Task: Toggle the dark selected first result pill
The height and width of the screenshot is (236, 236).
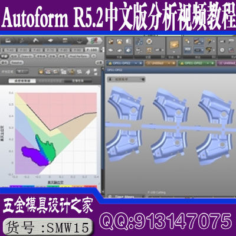Action: click(x=4, y=56)
